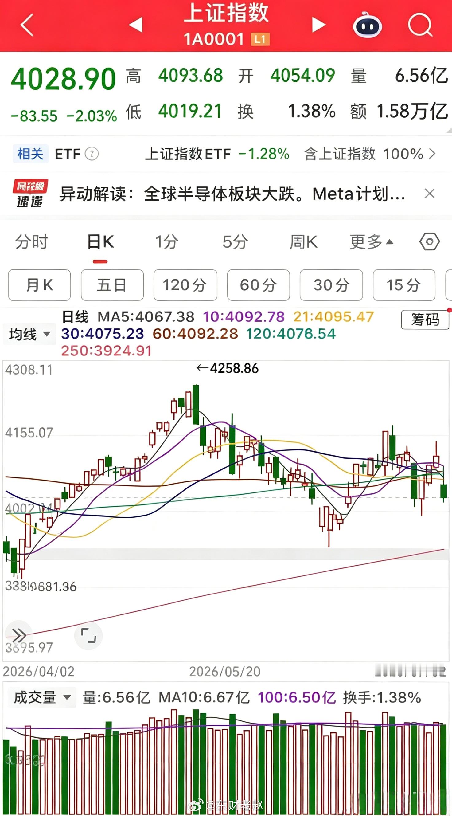Select the 30分 period button
The image size is (452, 816).
point(331,285)
